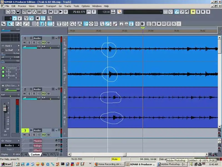Select the Zoom magnifier tool
Screen dimensions: 222x167
tap(72, 24)
